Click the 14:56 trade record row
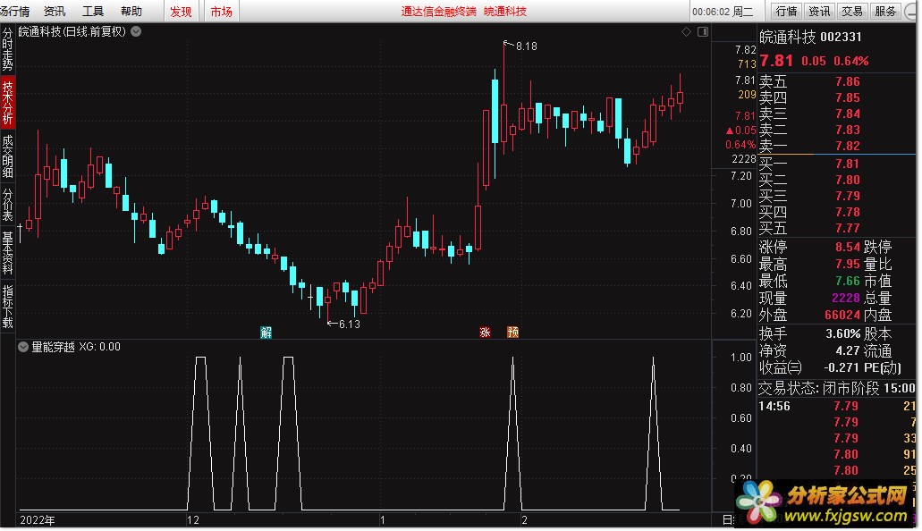 click(836, 407)
